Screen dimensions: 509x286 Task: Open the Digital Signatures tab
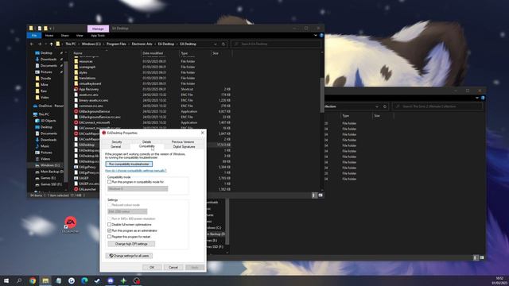pyautogui.click(x=184, y=146)
